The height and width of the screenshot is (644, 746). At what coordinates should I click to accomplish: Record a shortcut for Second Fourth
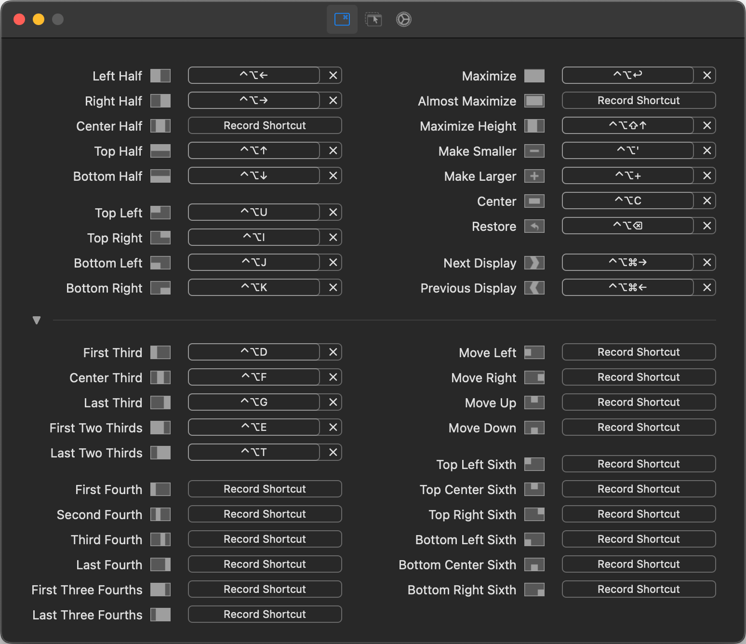click(265, 514)
